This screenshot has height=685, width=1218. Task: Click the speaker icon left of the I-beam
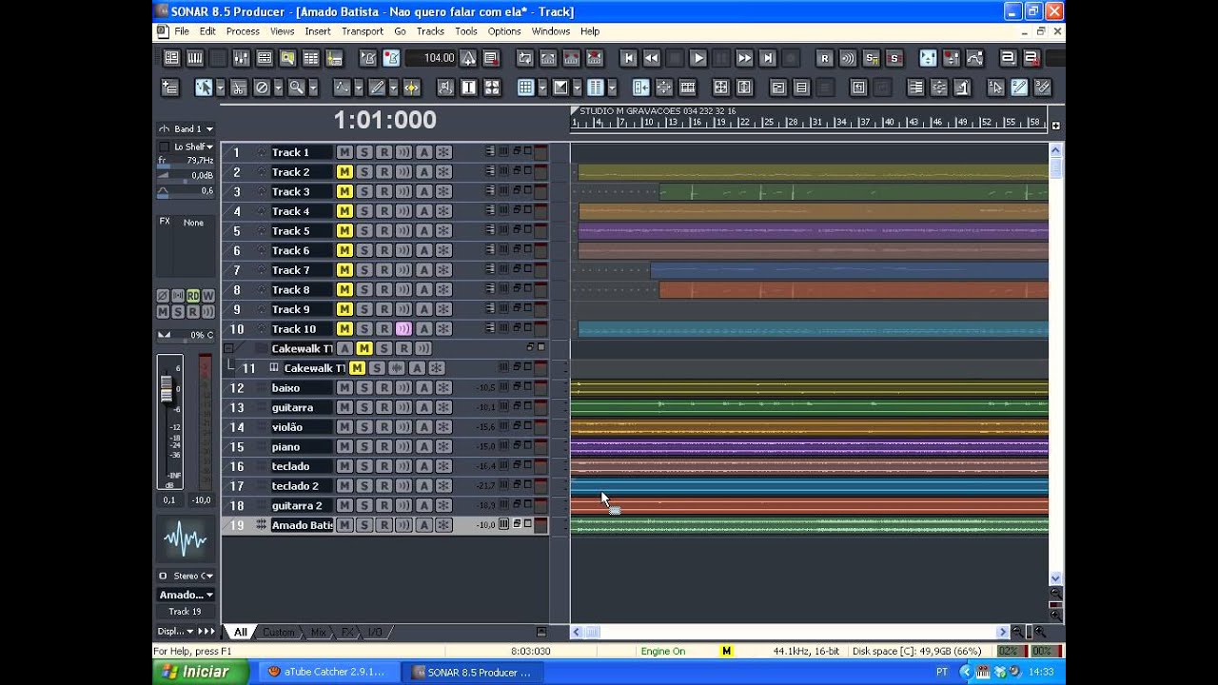[x=444, y=88]
